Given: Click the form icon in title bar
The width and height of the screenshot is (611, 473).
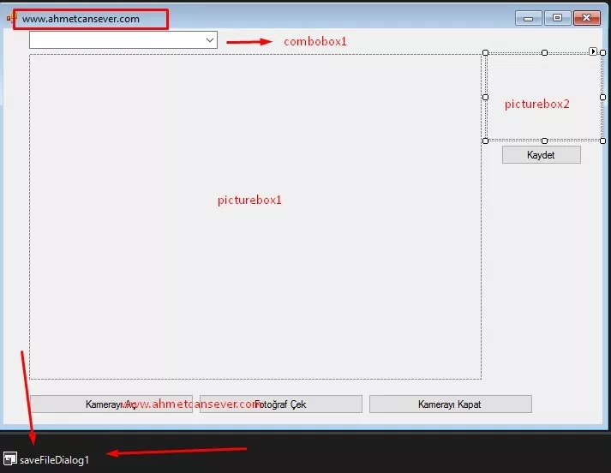Looking at the screenshot, I should (11, 17).
